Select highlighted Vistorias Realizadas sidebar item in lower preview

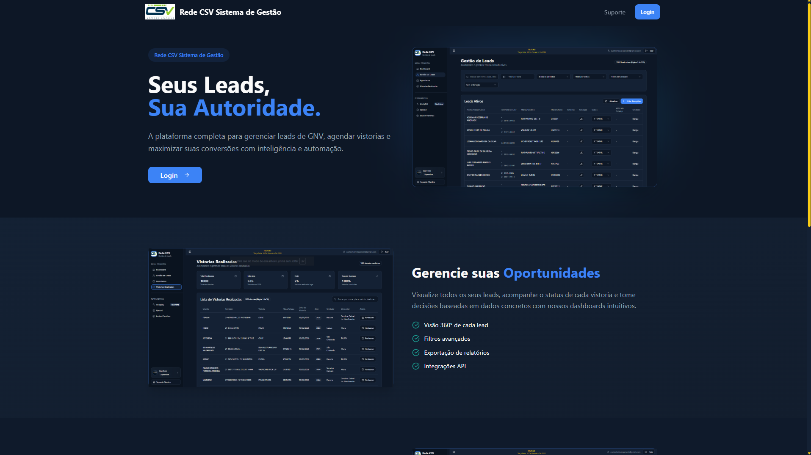(166, 287)
